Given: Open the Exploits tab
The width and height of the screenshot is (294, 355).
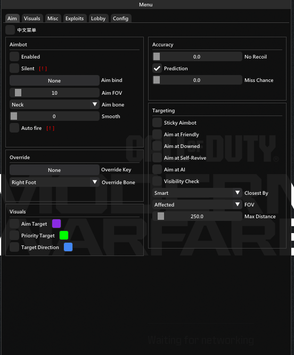Looking at the screenshot, I should pos(75,18).
